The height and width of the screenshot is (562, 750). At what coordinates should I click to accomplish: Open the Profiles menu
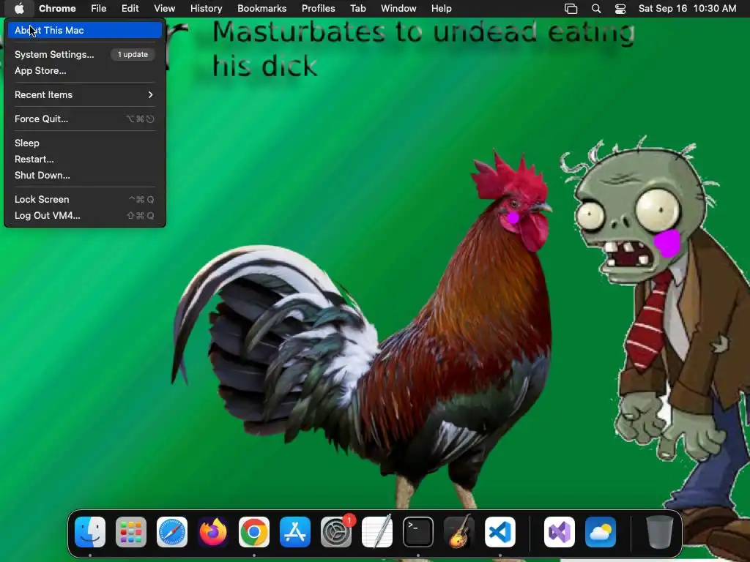tap(318, 9)
